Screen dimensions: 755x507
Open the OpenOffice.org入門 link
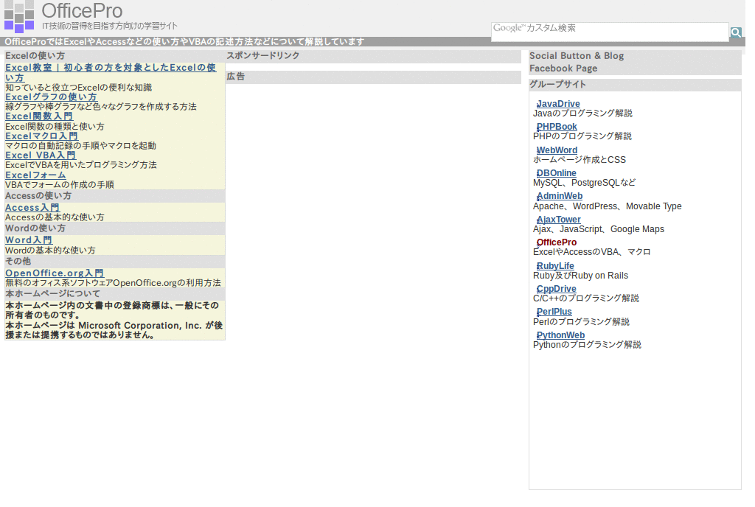[55, 273]
